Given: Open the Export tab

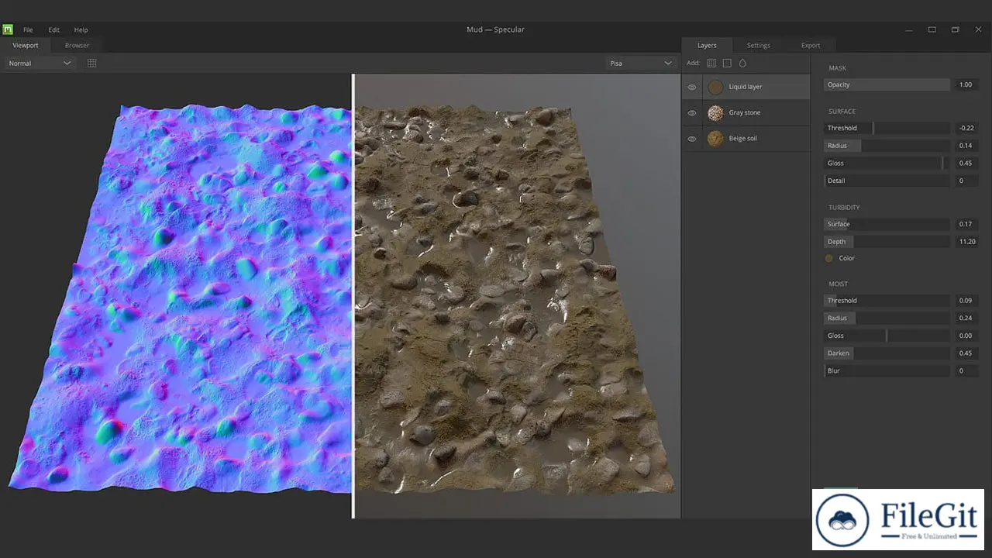Looking at the screenshot, I should pyautogui.click(x=811, y=45).
